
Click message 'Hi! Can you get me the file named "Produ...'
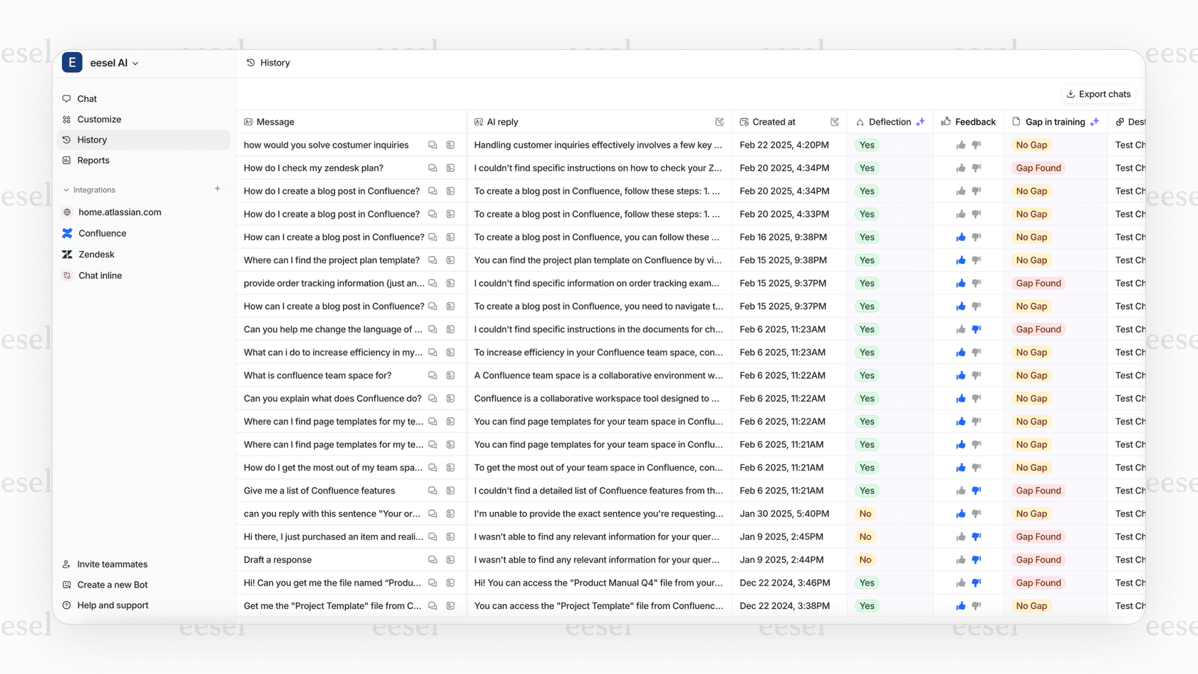[x=332, y=583]
